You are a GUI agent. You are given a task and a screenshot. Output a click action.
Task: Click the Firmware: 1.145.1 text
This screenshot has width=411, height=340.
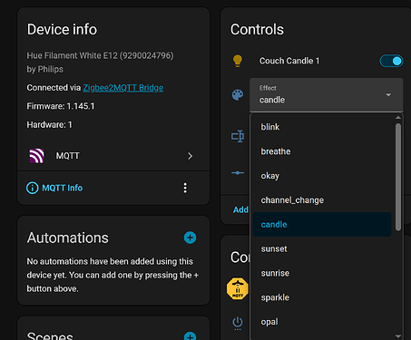point(61,106)
